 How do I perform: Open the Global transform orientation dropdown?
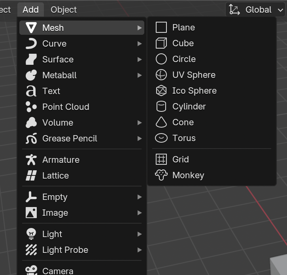(256, 9)
